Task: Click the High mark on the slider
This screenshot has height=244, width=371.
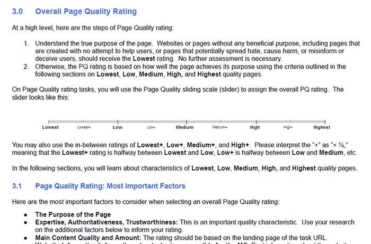Action: [256, 122]
